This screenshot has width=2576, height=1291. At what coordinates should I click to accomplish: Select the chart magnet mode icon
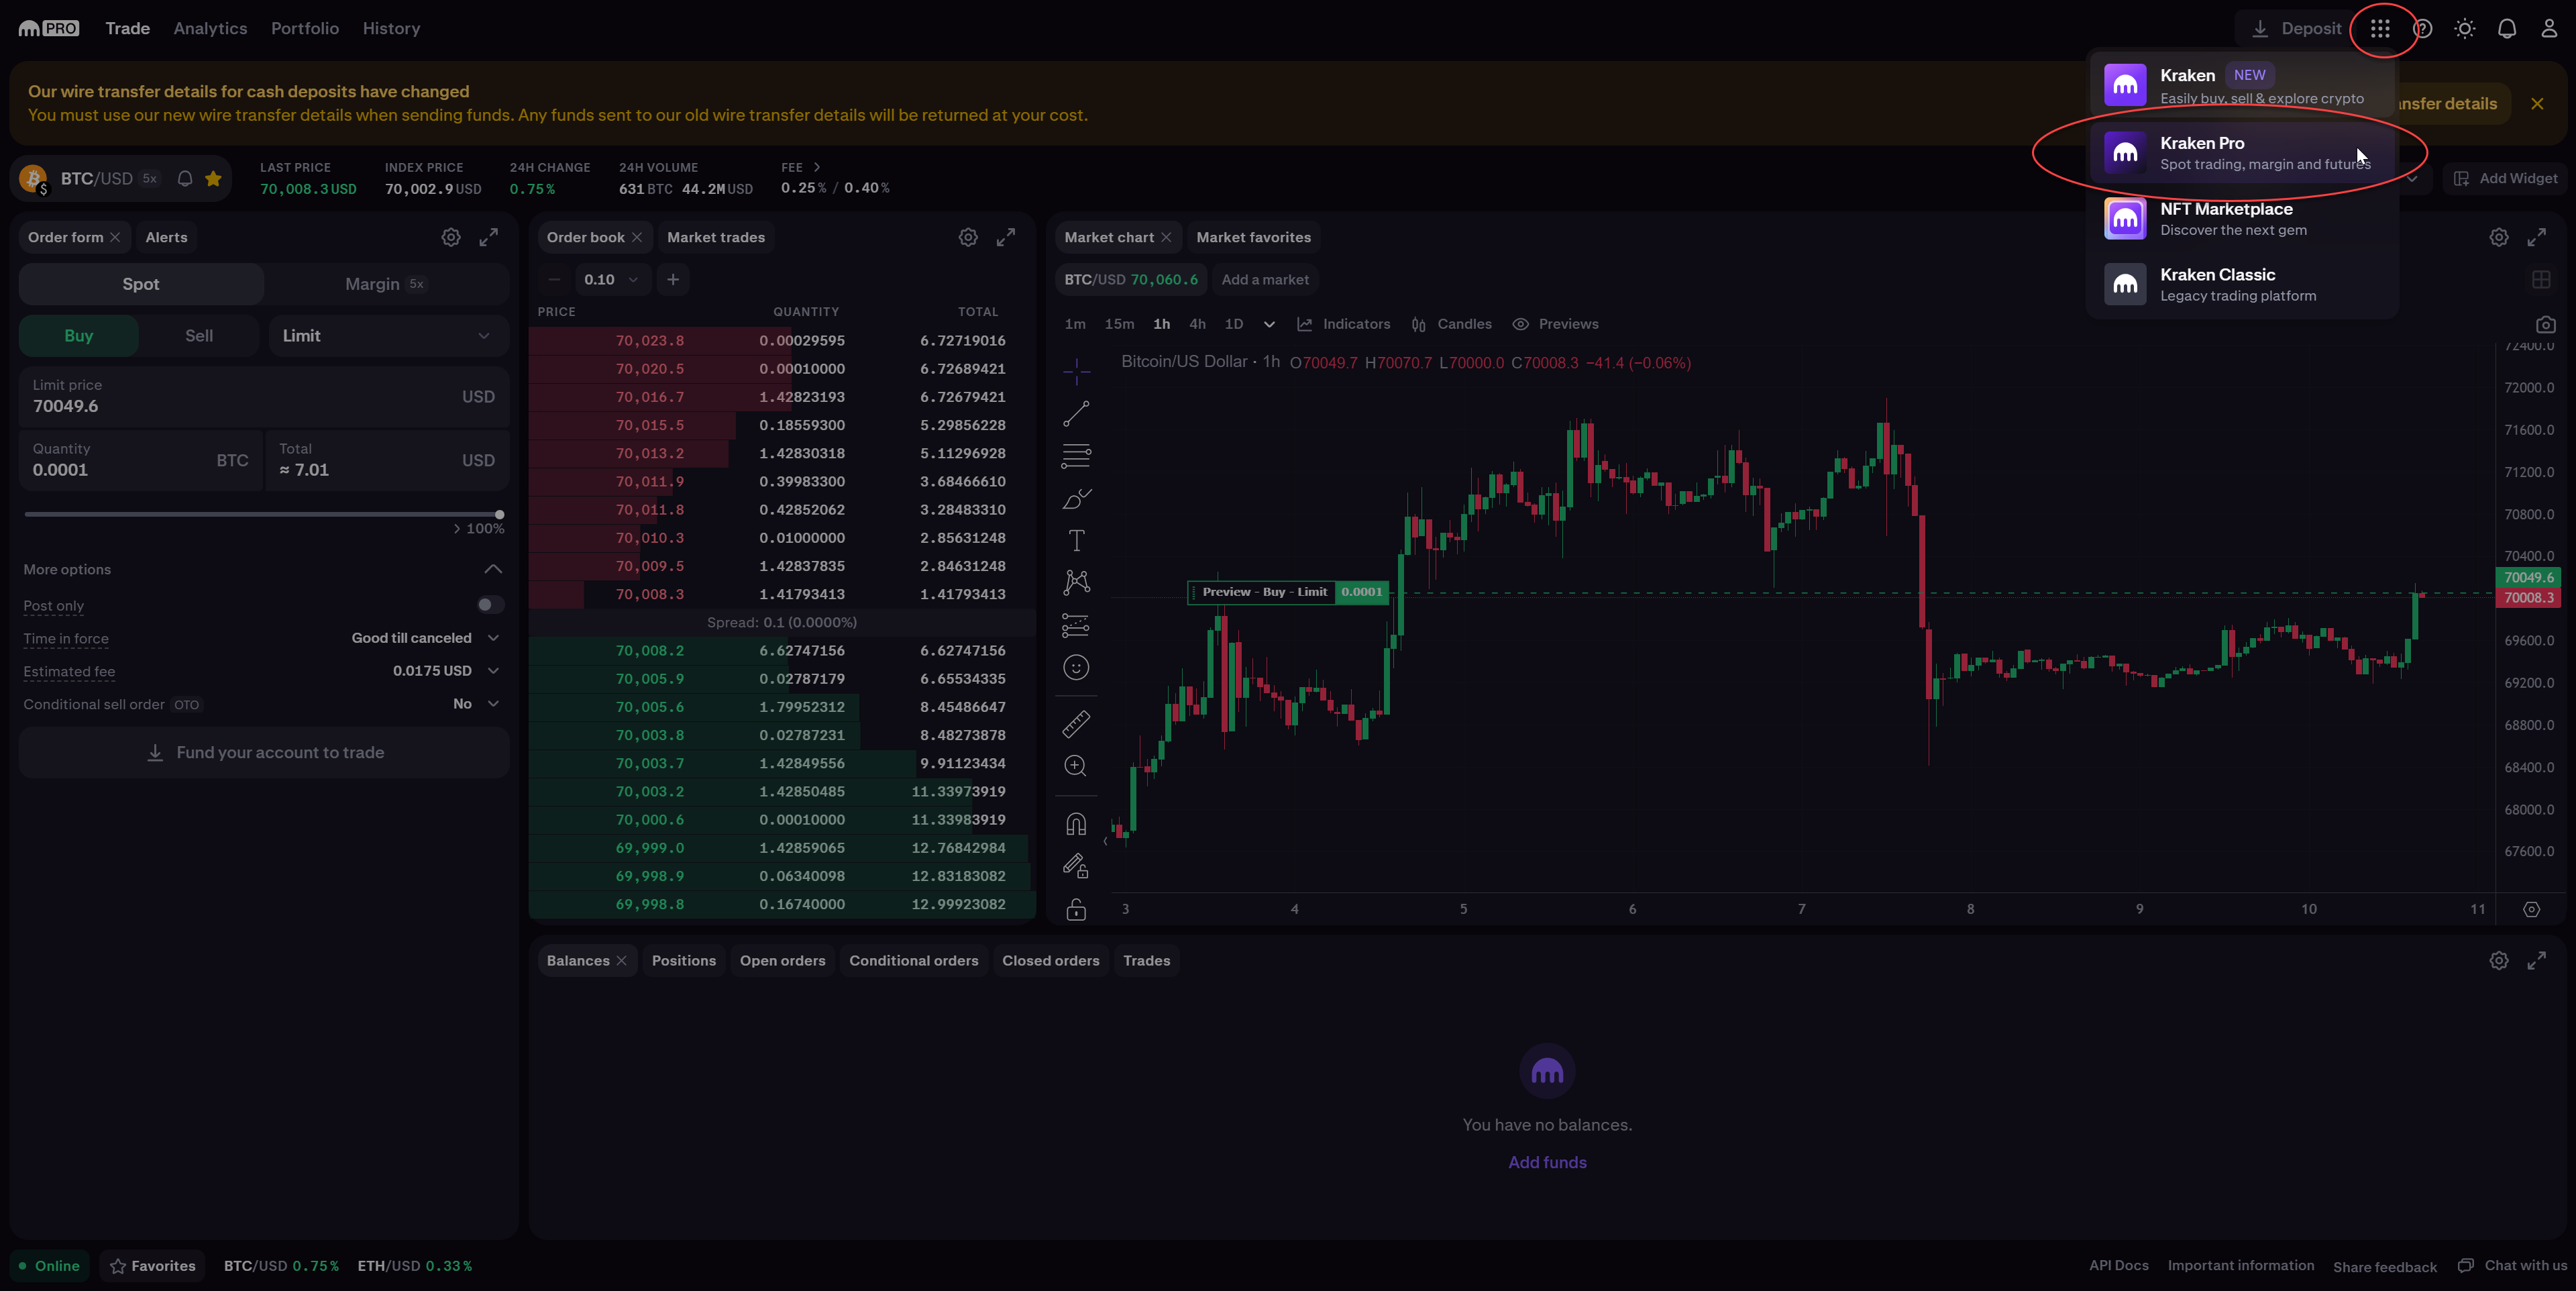click(x=1076, y=824)
